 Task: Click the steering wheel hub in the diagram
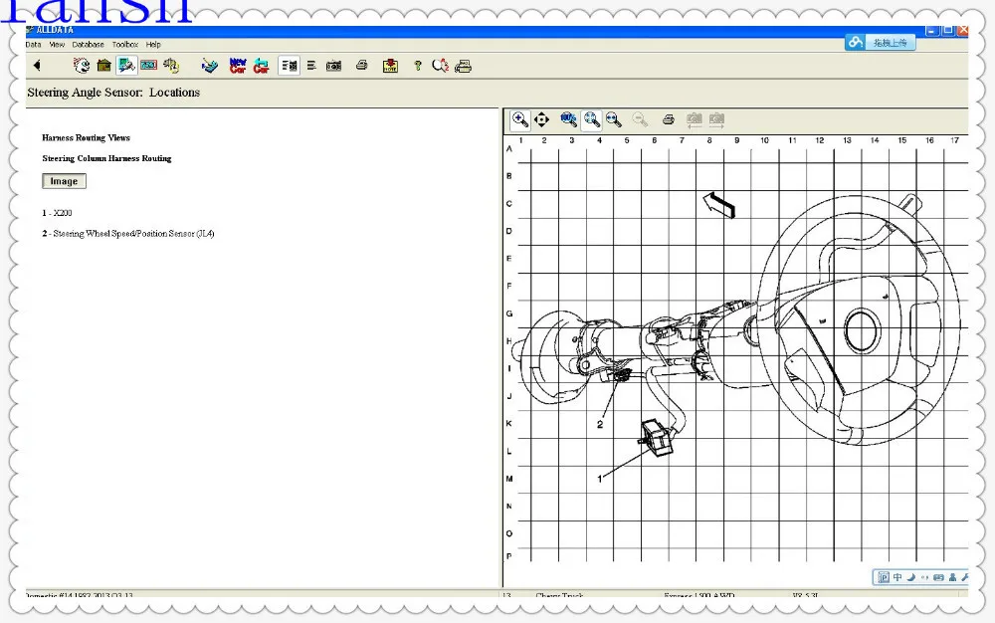tap(862, 329)
